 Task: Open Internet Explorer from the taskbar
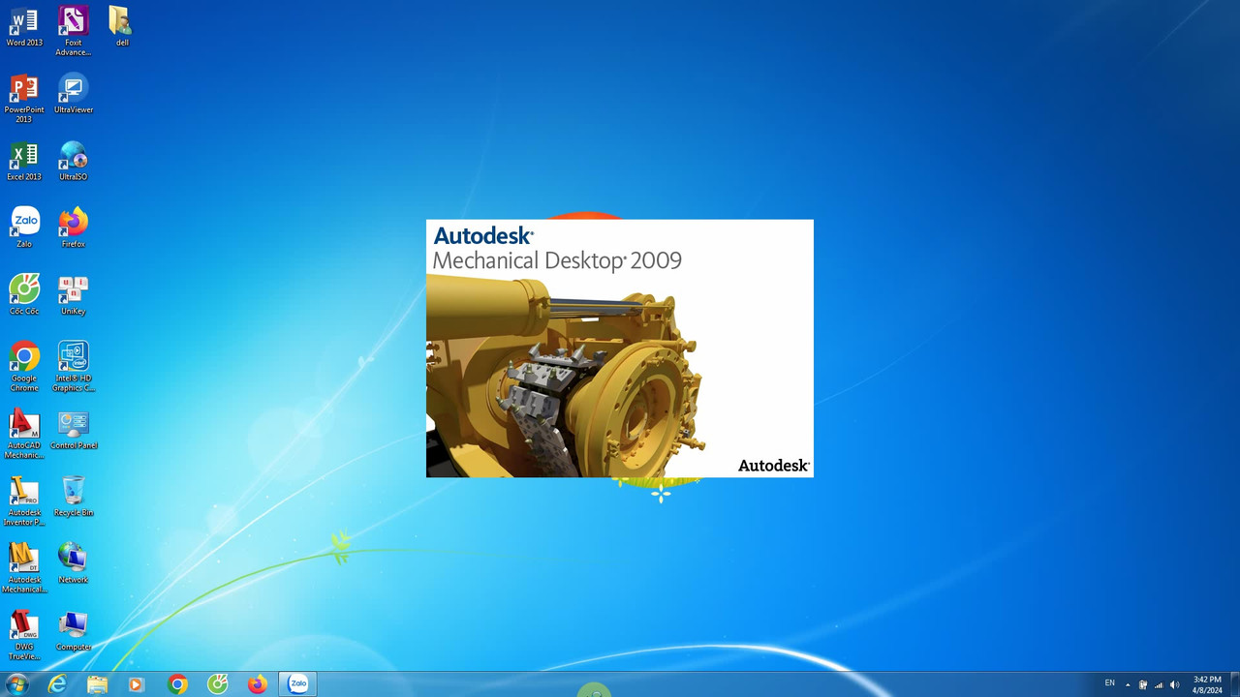[58, 684]
